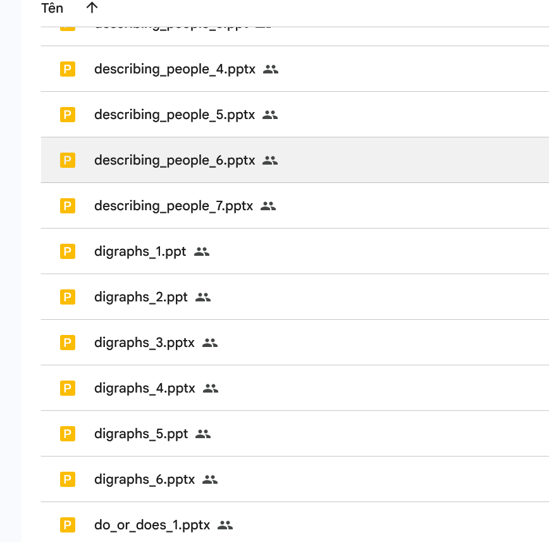Screen dimensions: 549x542
Task: Click the shared icon on describing_people_7.pptx
Action: click(x=268, y=206)
